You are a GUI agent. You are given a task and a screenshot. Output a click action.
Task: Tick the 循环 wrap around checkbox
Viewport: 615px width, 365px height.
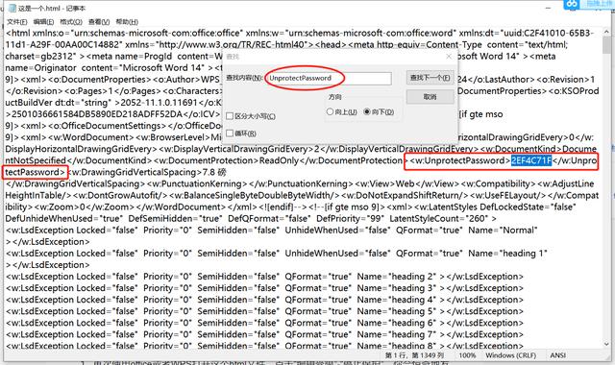point(230,134)
